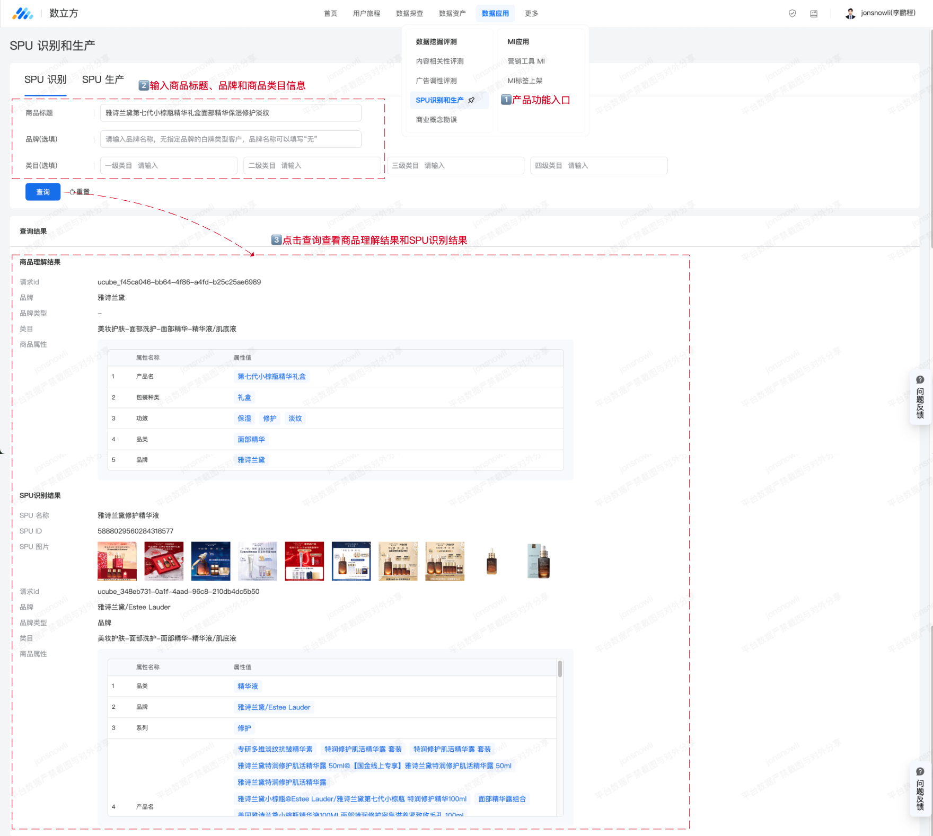Click the 一级类目 input field
The height and width of the screenshot is (836, 933).
169,166
